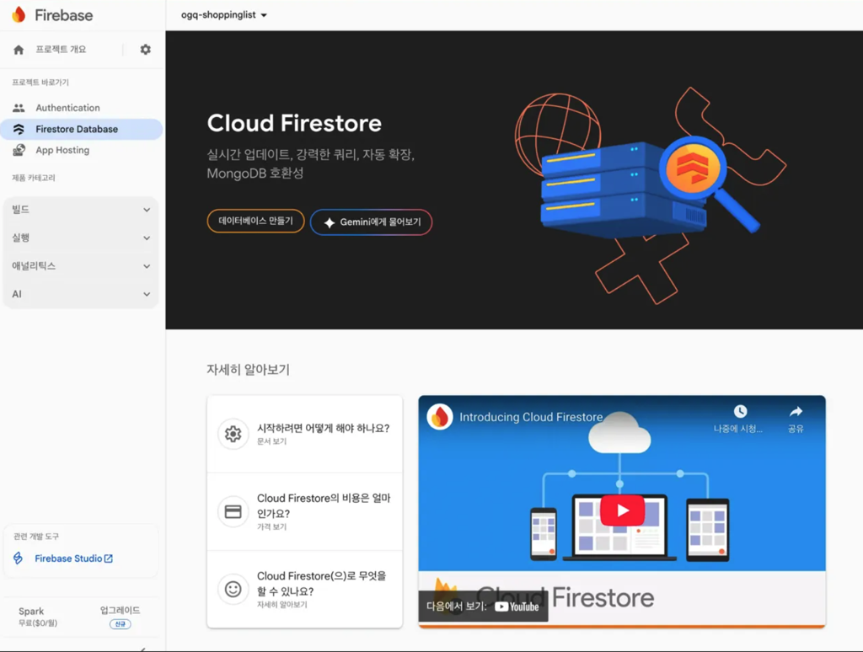Click the orange video progress bar

tap(621, 625)
